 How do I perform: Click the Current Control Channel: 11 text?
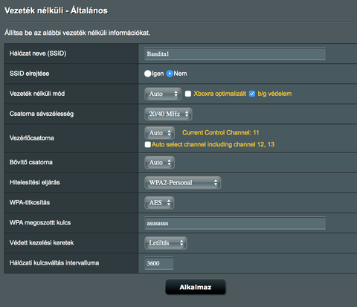tap(221, 132)
